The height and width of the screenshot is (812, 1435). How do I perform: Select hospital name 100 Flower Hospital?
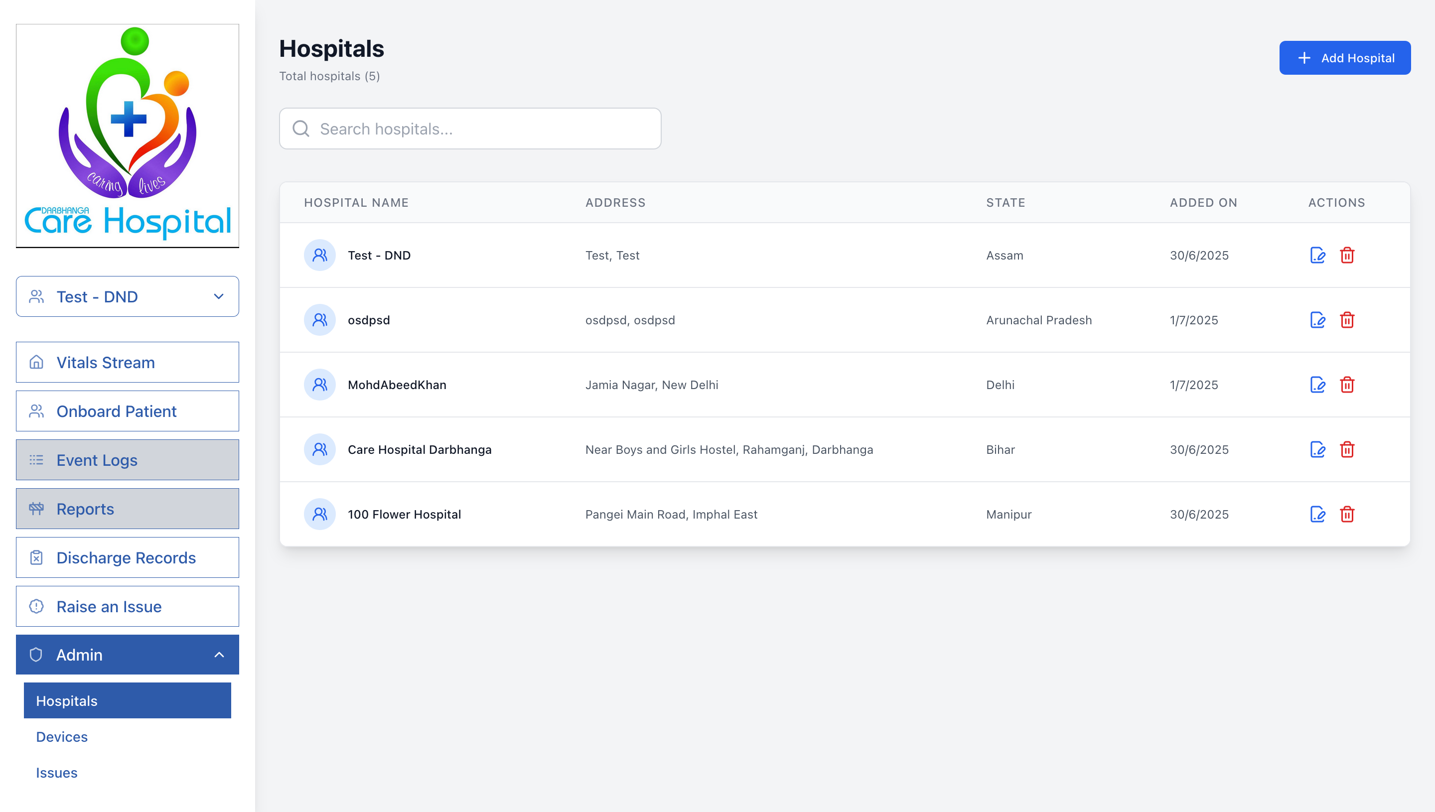[405, 514]
